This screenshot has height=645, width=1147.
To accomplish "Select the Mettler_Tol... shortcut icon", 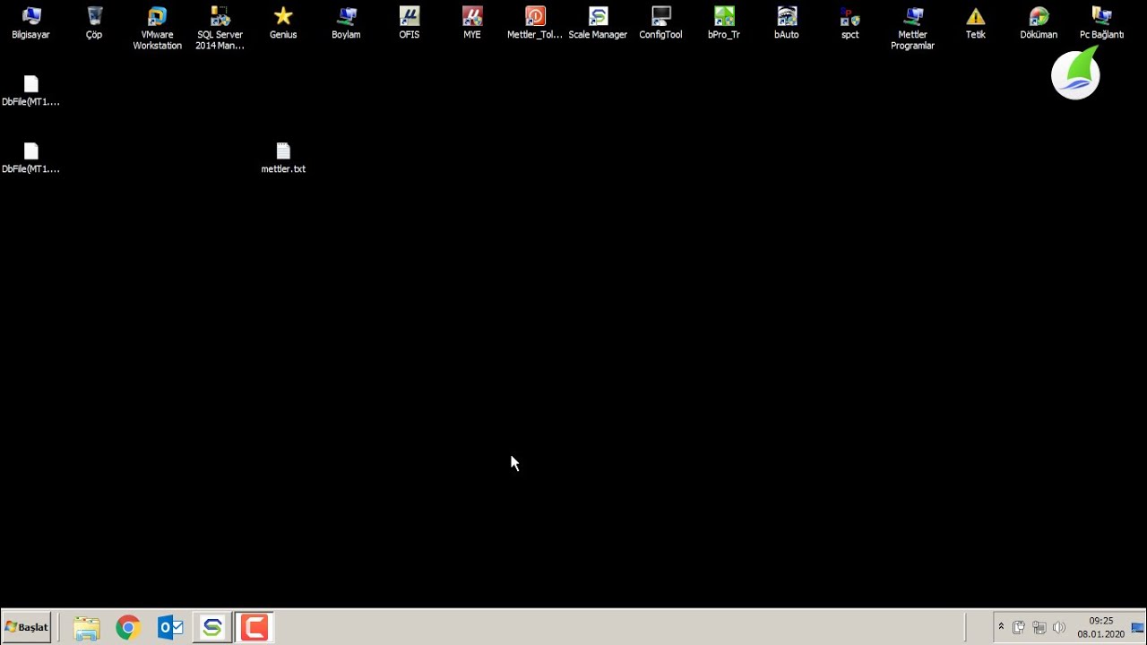I will [535, 23].
